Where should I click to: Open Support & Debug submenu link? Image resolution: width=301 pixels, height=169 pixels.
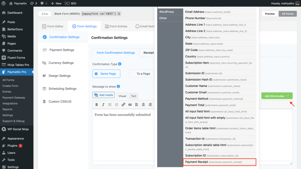tap(14, 121)
